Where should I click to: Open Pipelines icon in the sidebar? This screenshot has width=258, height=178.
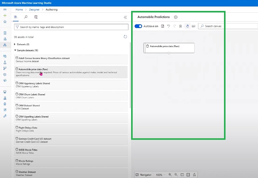click(x=5, y=68)
